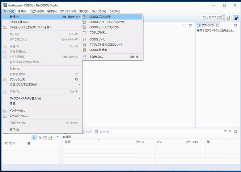The width and height of the screenshot is (241, 172).
Task: Expand the 新規(N) submenu arrow
Action: pos(79,17)
